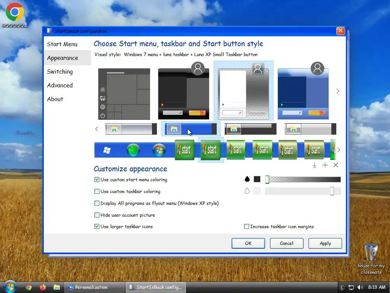Image resolution: width=390 pixels, height=293 pixels.
Task: Launch Firefox from the taskbar
Action: 43,287
